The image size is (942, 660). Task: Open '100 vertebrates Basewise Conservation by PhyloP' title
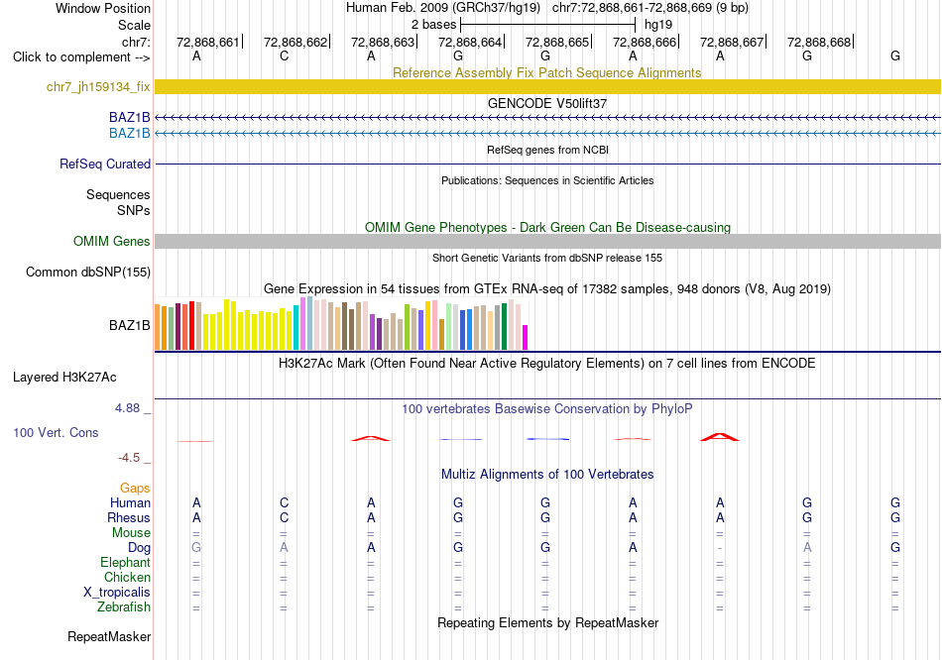pyautogui.click(x=546, y=409)
